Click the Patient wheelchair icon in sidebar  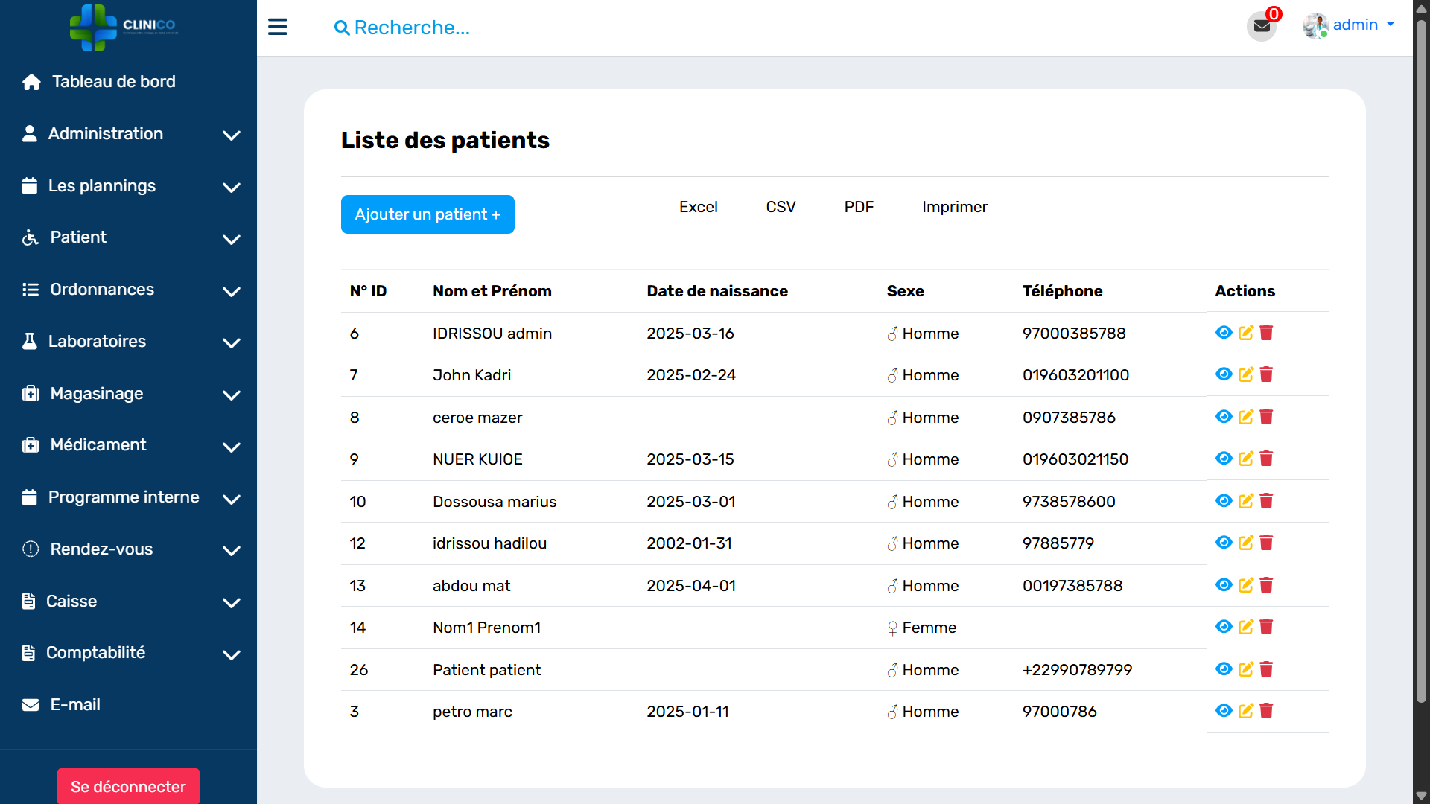(30, 237)
